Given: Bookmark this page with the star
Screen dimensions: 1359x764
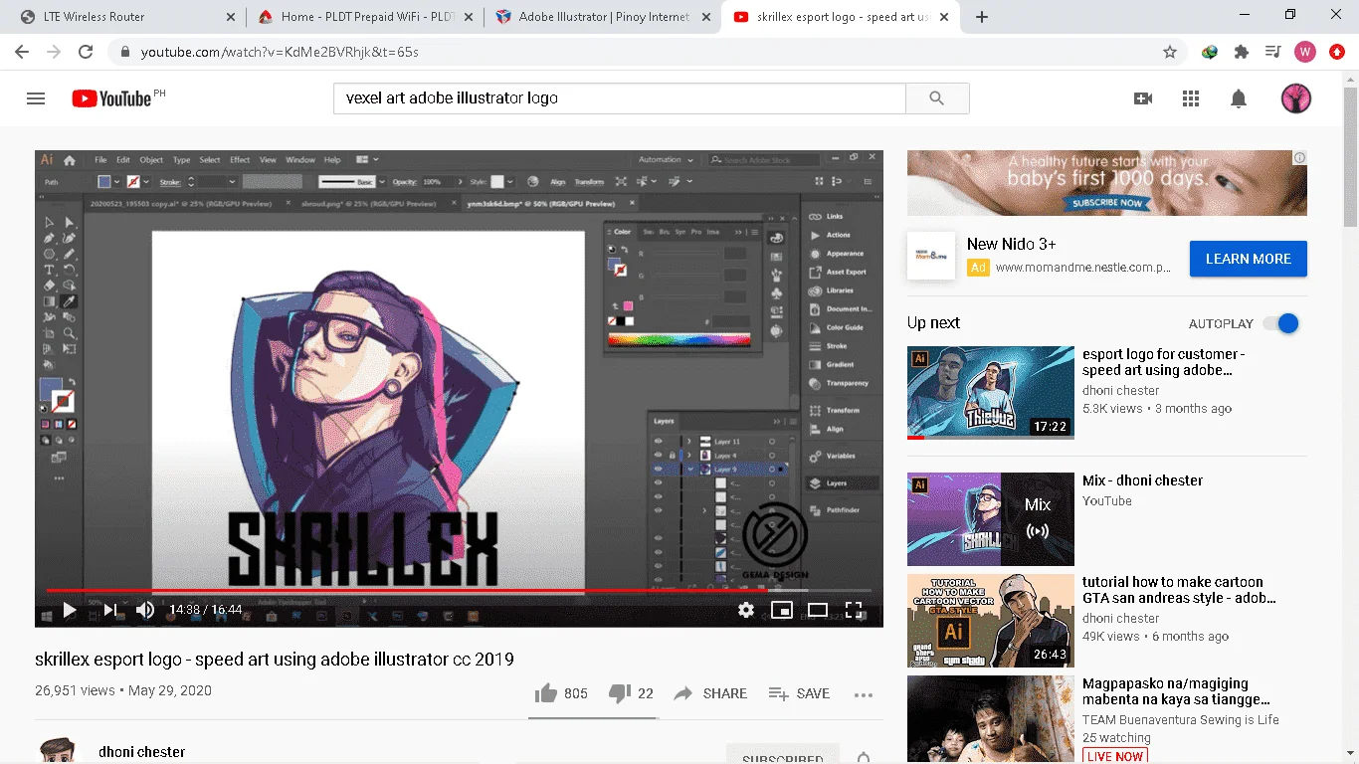Looking at the screenshot, I should (x=1170, y=52).
